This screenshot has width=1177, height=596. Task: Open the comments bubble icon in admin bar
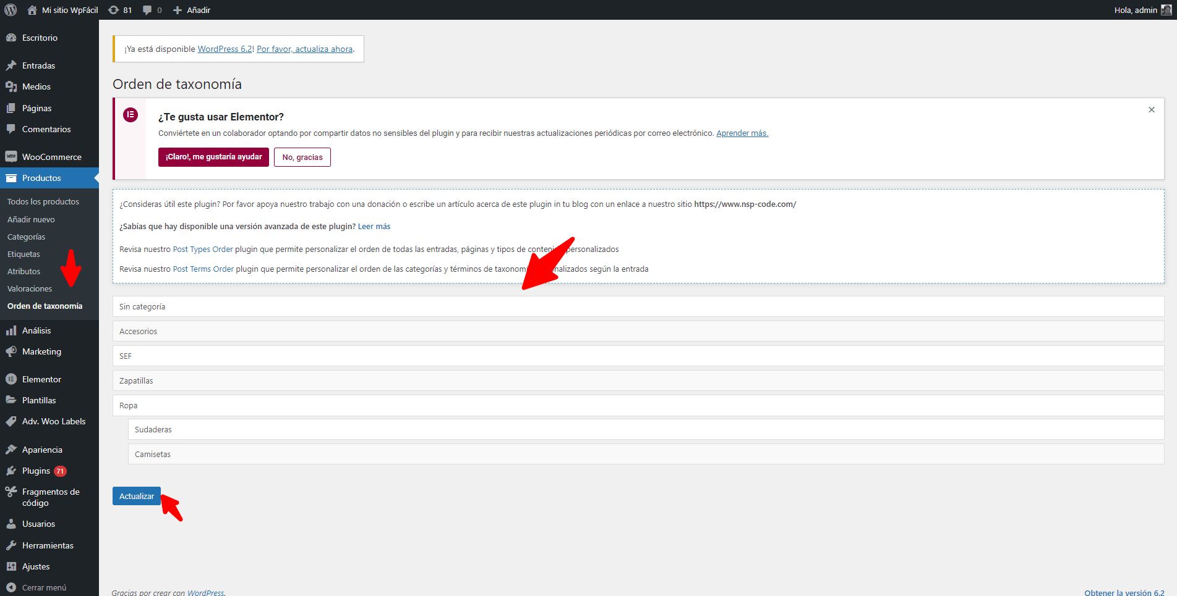coord(147,10)
